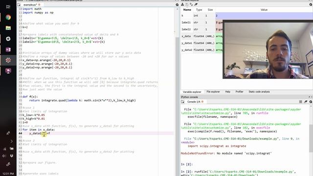Click line 34 def f(x)
The width and height of the screenshot is (313, 176).
(x=30, y=97)
